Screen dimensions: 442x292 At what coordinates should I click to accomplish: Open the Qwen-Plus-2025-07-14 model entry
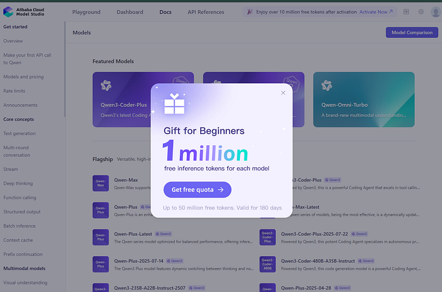point(173,264)
